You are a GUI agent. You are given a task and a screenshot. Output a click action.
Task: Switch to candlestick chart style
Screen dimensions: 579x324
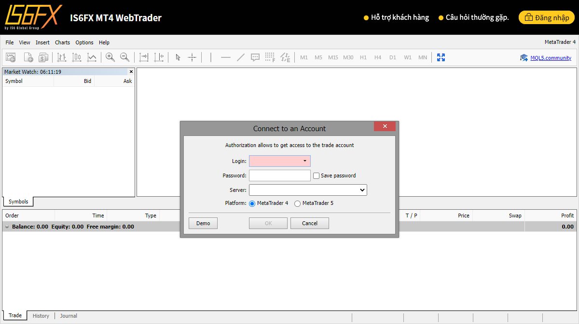77,57
